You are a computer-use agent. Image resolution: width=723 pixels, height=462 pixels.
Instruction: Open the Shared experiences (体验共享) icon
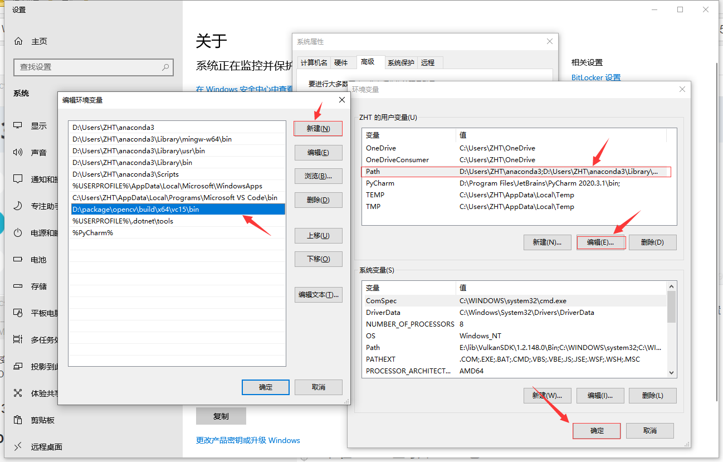pos(18,393)
